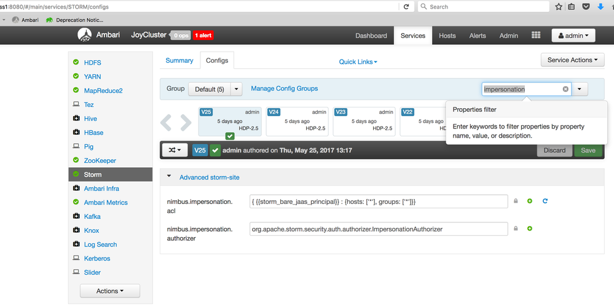Open the Kafka service
The height and width of the screenshot is (306, 614).
coord(92,216)
